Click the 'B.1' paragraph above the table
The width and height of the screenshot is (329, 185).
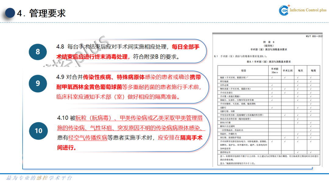pos(240,56)
